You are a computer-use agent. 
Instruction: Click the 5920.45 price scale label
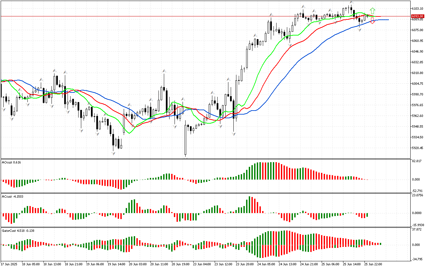tap(417, 148)
